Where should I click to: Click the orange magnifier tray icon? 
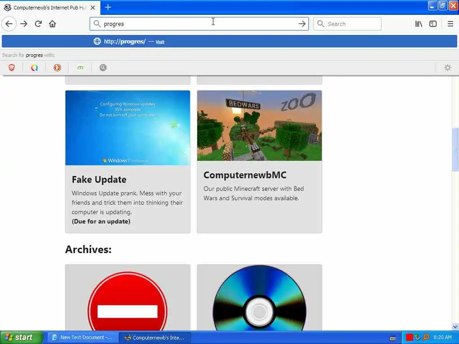pyautogui.click(x=426, y=337)
